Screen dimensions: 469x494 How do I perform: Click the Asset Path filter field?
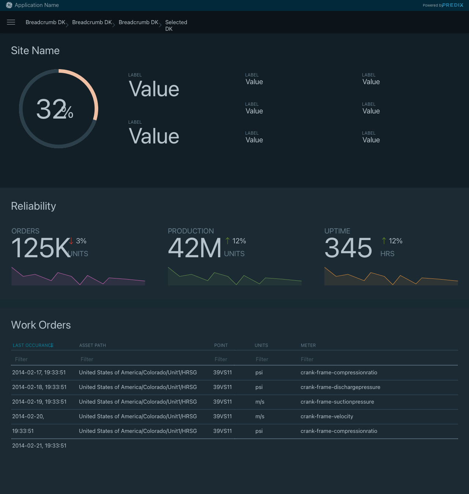click(143, 359)
